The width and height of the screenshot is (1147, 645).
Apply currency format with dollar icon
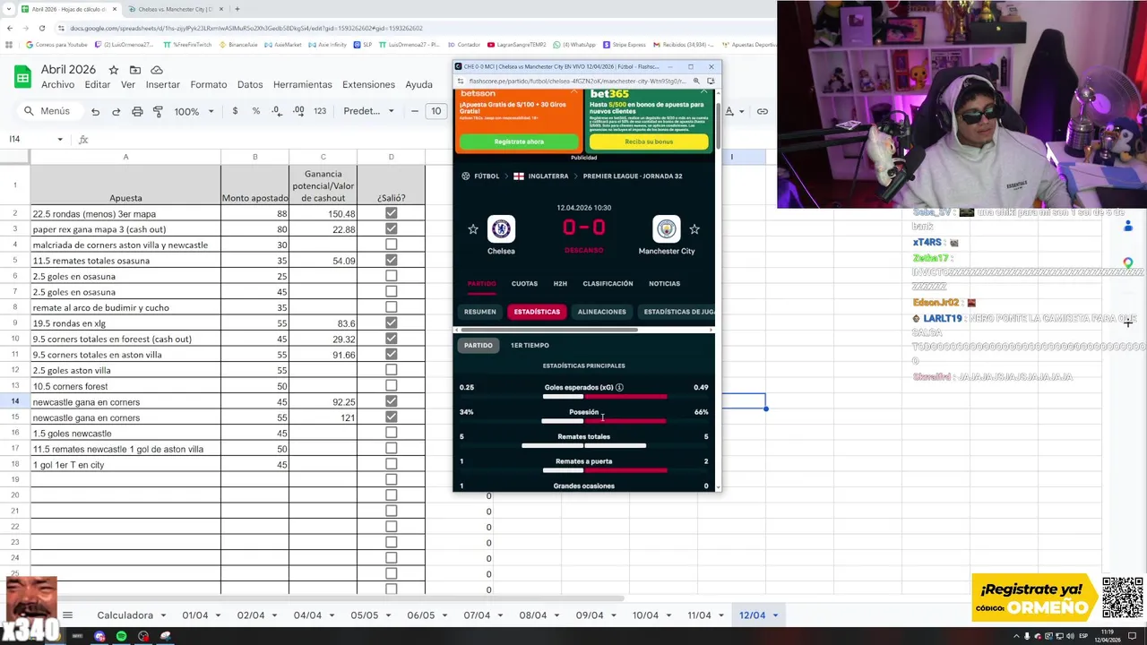click(x=235, y=111)
